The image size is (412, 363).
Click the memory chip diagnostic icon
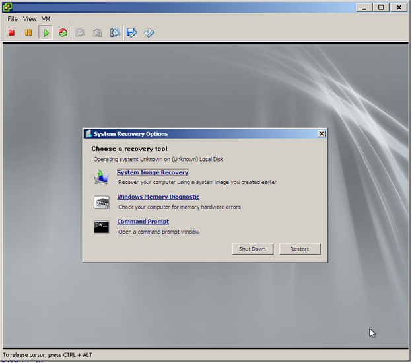tap(102, 202)
